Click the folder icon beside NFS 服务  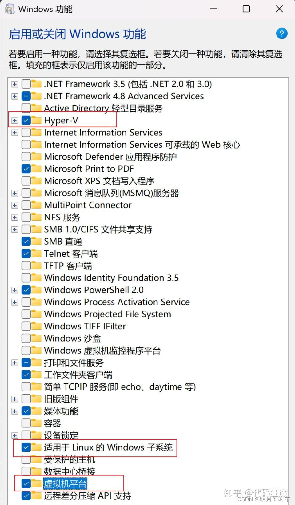(36, 217)
